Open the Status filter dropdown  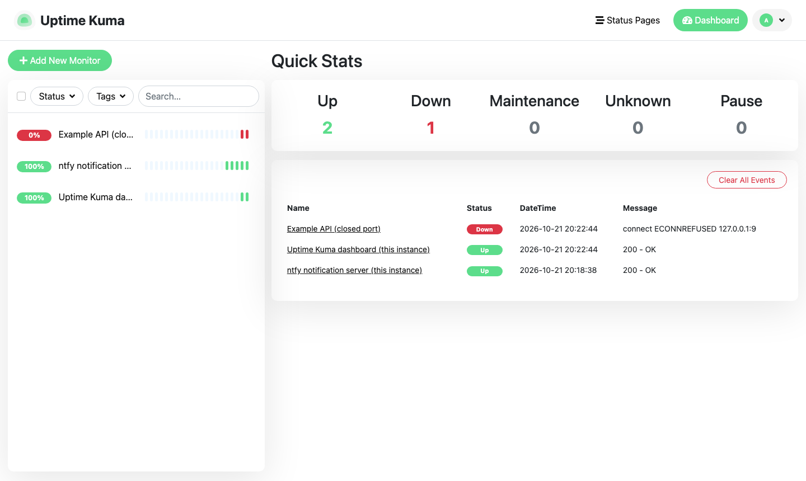point(57,96)
